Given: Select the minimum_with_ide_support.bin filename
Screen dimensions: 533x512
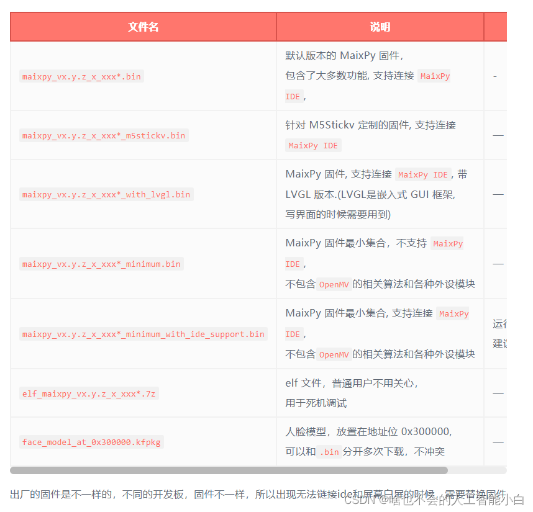Looking at the screenshot, I should (x=143, y=334).
